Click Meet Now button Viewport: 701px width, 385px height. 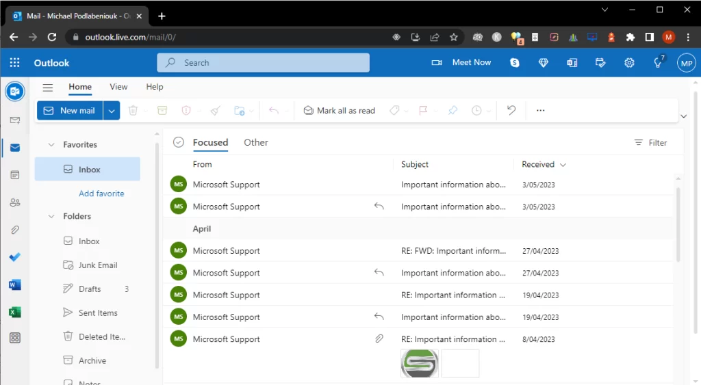[461, 62]
